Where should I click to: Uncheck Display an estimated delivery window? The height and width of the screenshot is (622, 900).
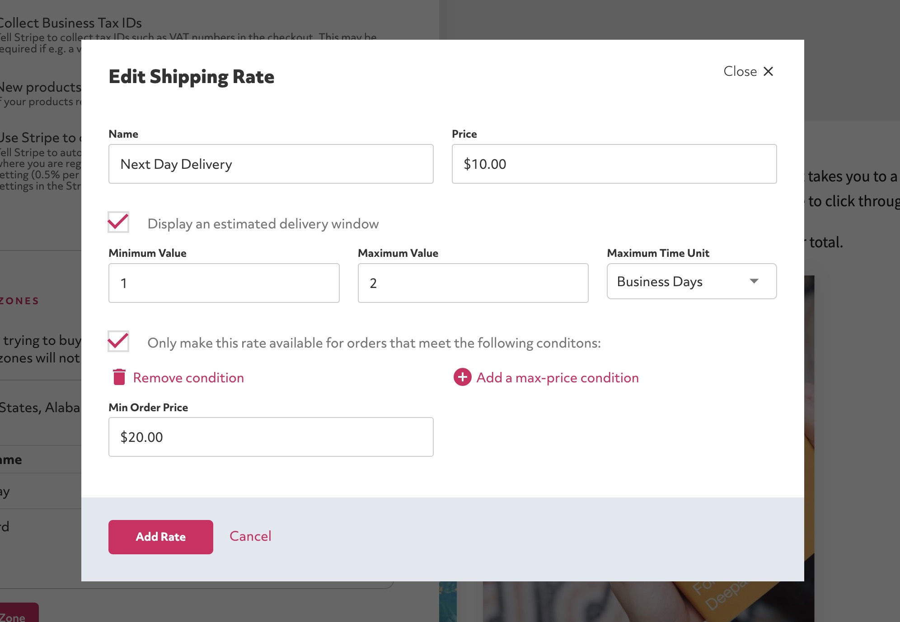[118, 222]
